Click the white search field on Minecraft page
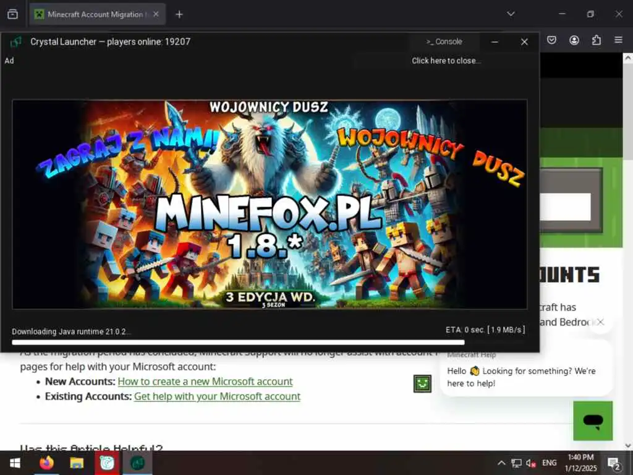The width and height of the screenshot is (633, 475). [x=565, y=207]
